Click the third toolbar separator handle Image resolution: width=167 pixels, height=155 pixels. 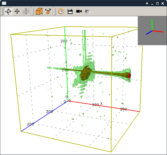click(x=55, y=11)
